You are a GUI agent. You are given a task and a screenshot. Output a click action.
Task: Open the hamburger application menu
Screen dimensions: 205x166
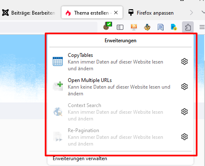tap(202, 27)
